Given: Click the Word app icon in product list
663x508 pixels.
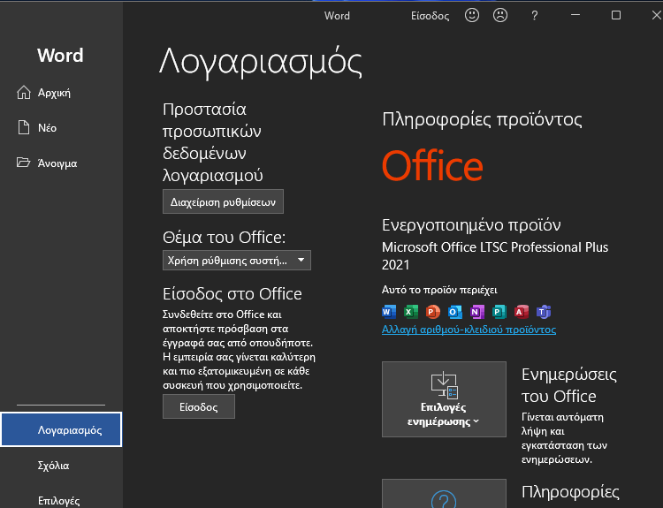Looking at the screenshot, I should [389, 312].
